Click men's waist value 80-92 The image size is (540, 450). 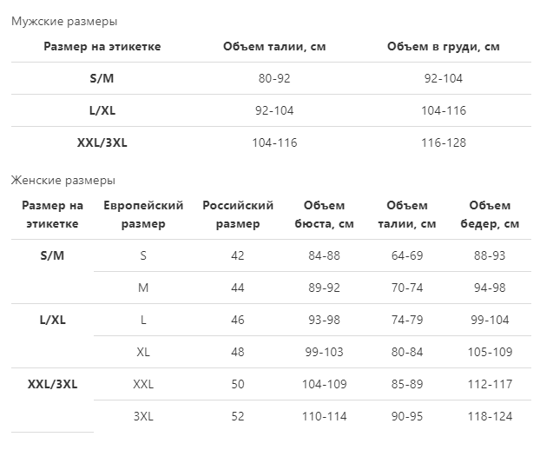(x=274, y=78)
